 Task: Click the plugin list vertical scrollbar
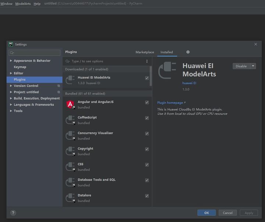(151, 76)
